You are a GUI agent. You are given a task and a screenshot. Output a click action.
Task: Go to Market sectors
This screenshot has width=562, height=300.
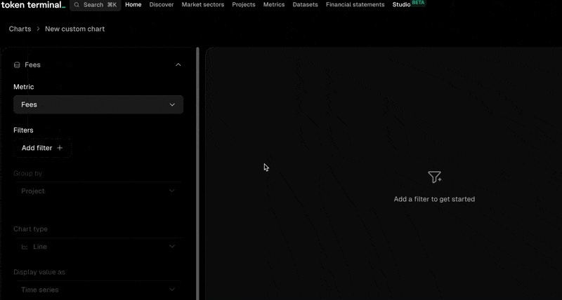203,5
